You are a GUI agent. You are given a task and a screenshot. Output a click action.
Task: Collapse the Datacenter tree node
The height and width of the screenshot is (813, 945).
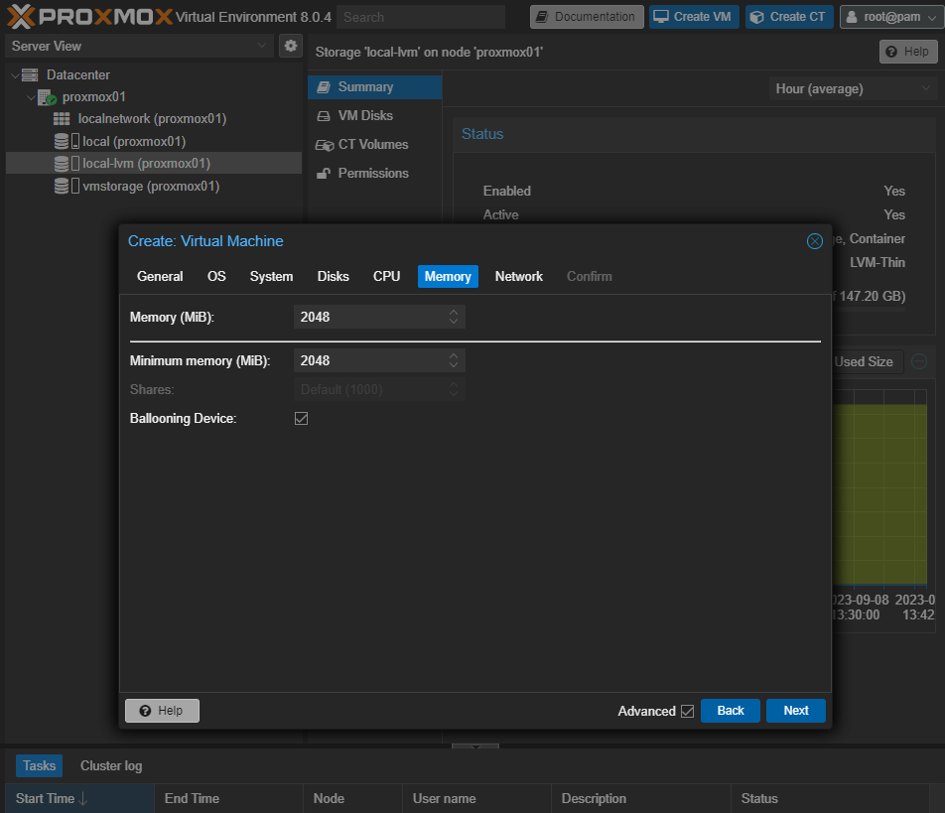[15, 75]
